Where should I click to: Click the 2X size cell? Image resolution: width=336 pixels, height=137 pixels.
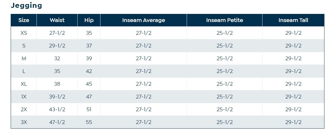tap(24, 109)
